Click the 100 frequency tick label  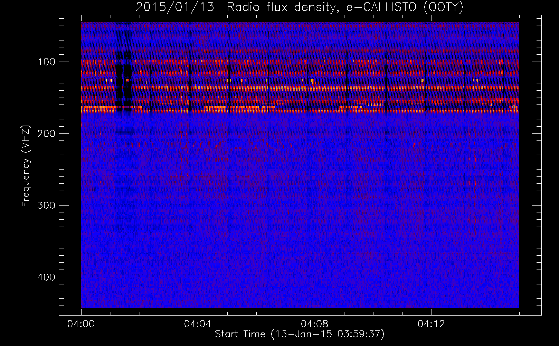pyautogui.click(x=47, y=62)
